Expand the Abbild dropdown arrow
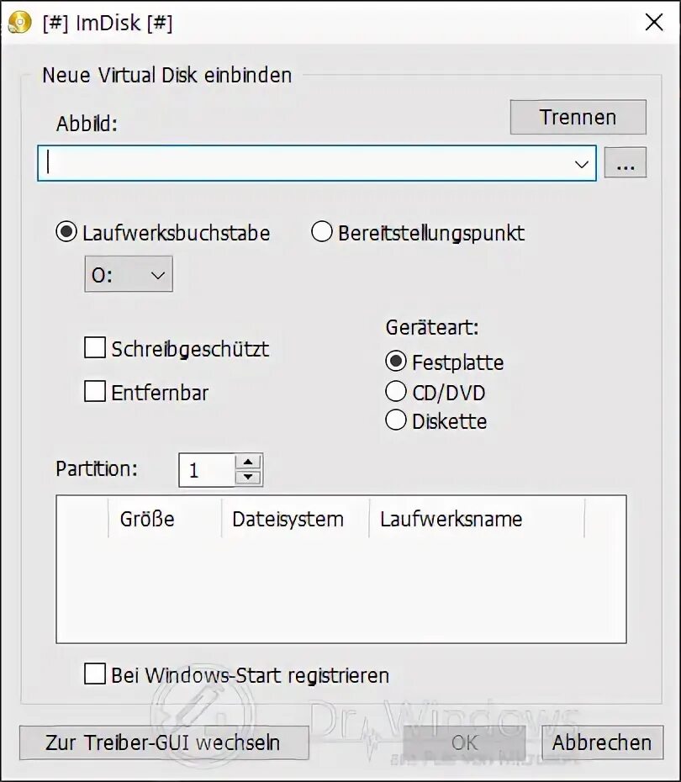Screen dimensions: 681x782 coord(581,164)
